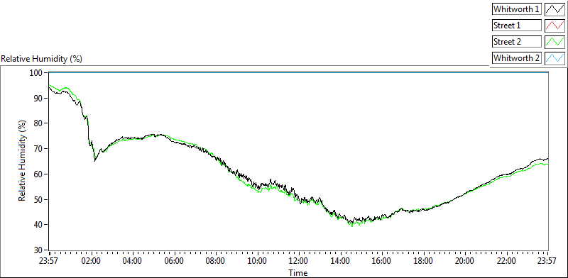Select the Whitworth 2 legend label
This screenshot has height=278, width=568.
(517, 57)
